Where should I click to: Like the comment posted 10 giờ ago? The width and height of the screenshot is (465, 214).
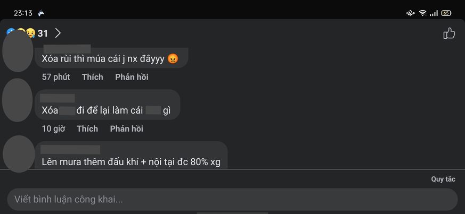(x=87, y=129)
